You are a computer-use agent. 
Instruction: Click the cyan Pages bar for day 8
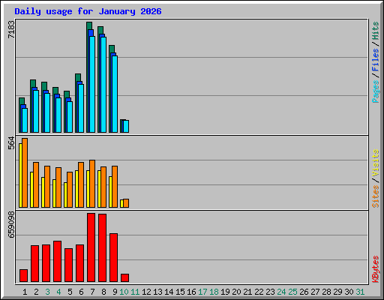103,85
